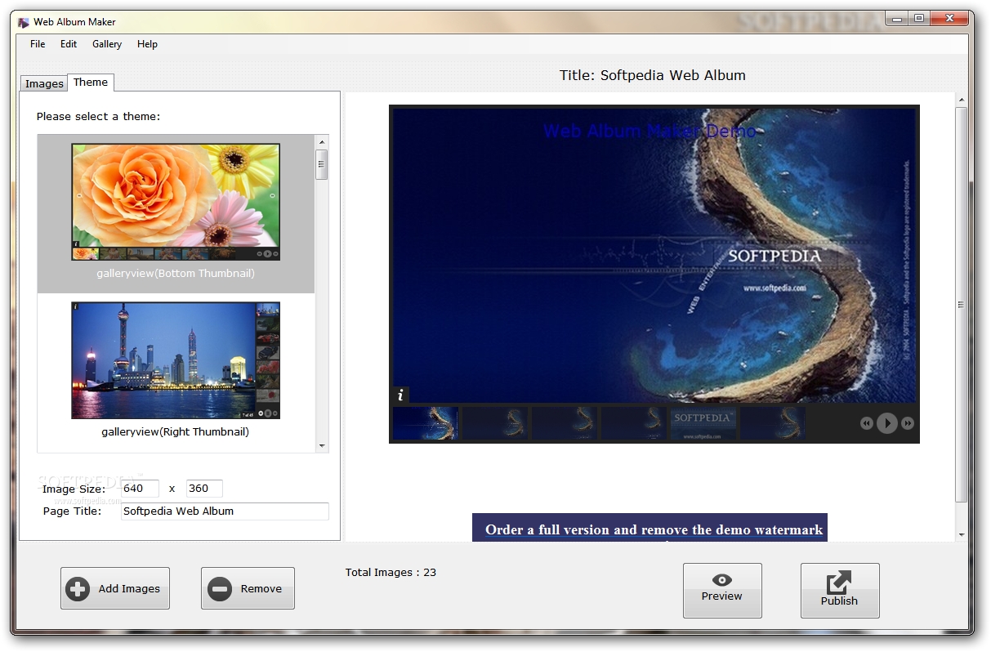Click the Preview button
991x652 pixels.
point(722,590)
